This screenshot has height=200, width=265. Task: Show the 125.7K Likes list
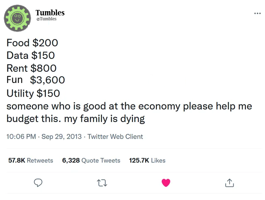click(x=147, y=160)
